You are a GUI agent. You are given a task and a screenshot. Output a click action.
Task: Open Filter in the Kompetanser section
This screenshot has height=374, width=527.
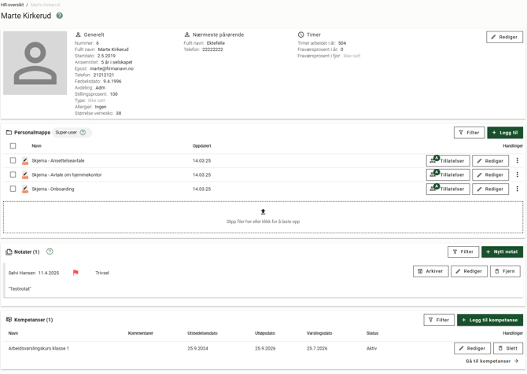[x=439, y=320]
